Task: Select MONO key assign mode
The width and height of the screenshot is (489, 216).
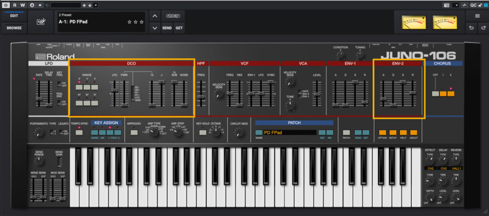Action: (95, 132)
